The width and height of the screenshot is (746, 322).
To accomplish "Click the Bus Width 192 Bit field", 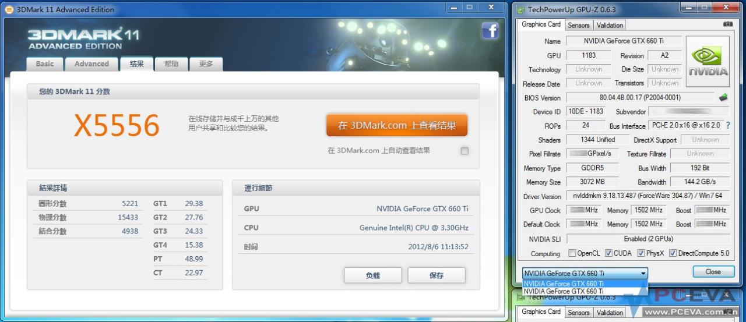I will point(699,168).
